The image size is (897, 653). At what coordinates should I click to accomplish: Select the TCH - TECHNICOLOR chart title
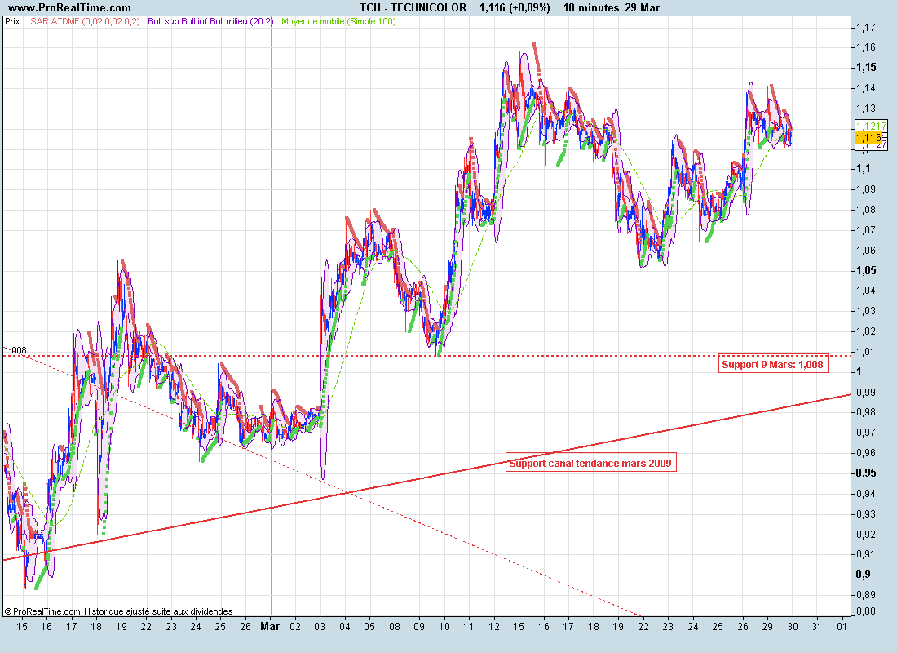pos(413,8)
